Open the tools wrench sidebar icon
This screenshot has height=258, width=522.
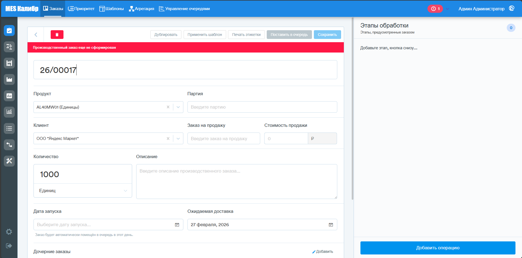tap(9, 161)
